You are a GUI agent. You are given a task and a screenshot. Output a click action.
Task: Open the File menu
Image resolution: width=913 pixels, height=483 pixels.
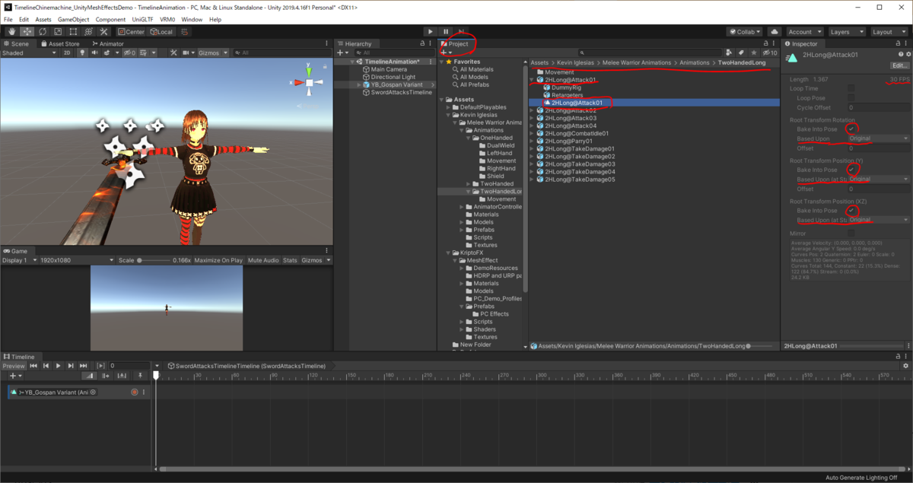click(x=9, y=19)
